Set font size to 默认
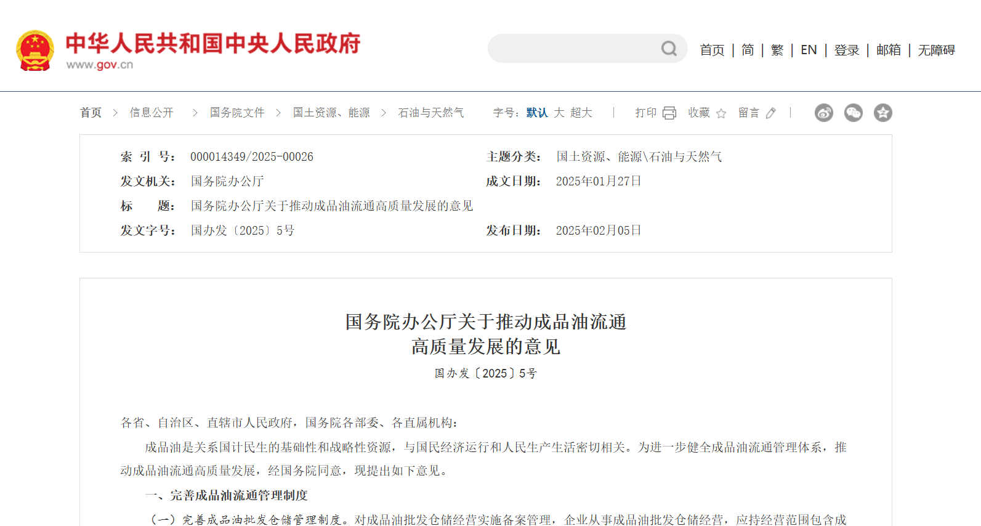 click(536, 113)
